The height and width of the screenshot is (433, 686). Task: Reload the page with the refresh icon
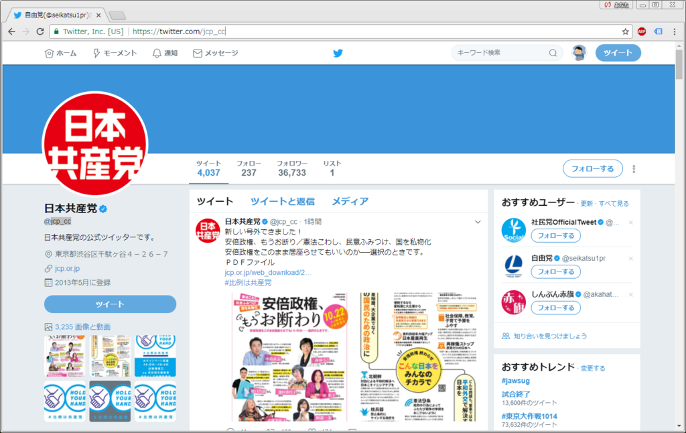click(40, 32)
